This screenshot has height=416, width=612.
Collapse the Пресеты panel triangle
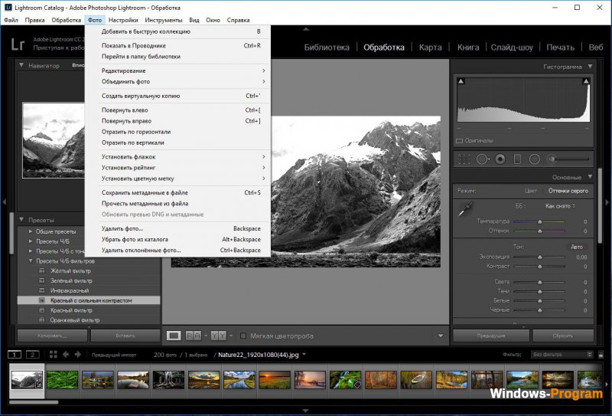coord(21,220)
